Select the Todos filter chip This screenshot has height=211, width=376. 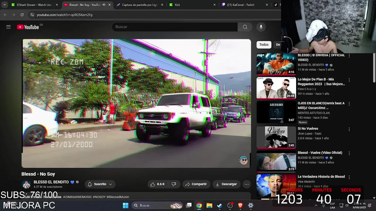pos(264,45)
